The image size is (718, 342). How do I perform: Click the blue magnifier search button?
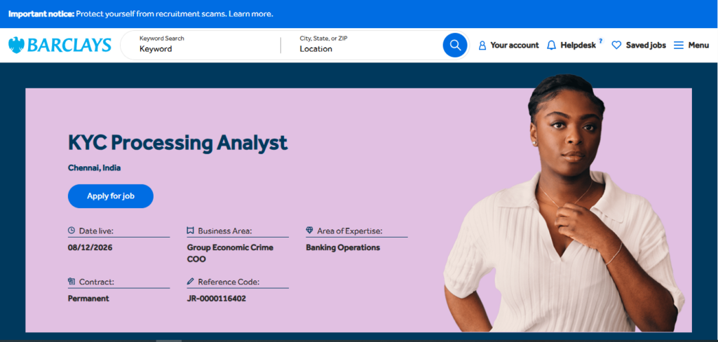[454, 45]
